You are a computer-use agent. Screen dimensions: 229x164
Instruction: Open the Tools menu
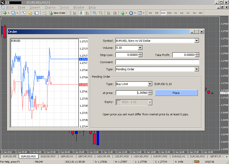[x=64, y=7]
